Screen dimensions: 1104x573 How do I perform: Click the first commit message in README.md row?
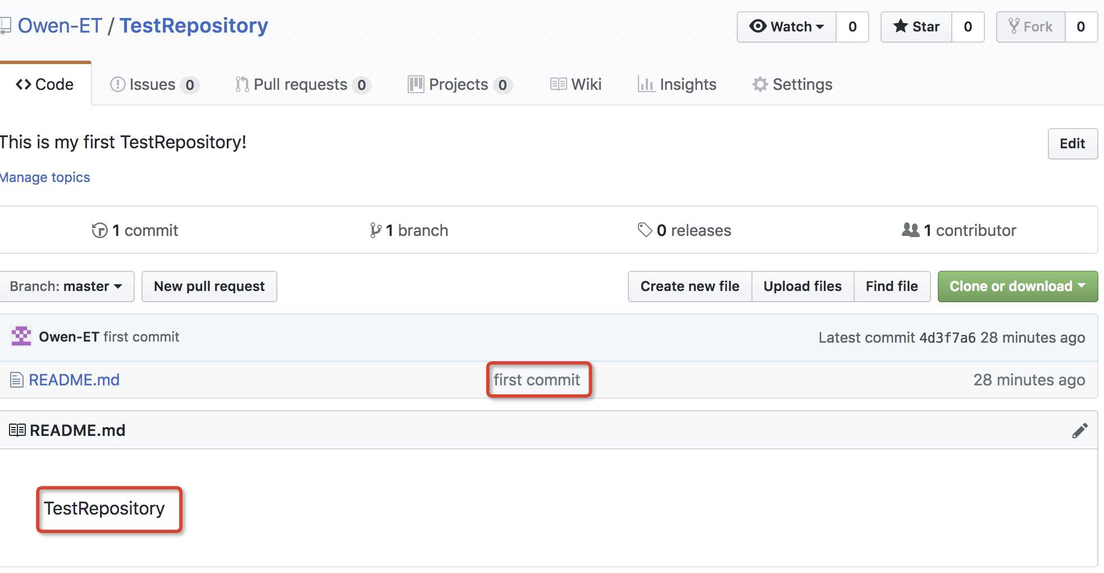(537, 380)
